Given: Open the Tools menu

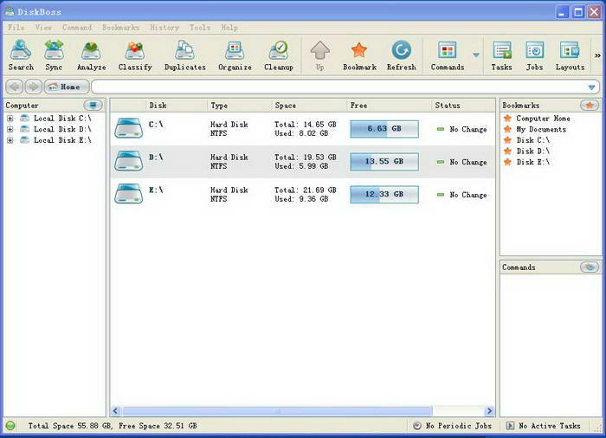Looking at the screenshot, I should point(199,28).
